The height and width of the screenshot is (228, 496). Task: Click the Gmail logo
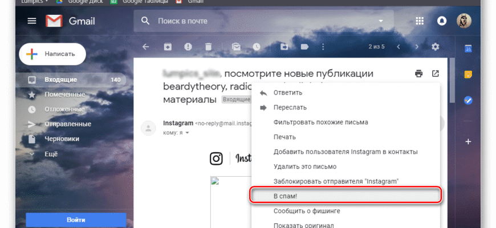click(70, 21)
